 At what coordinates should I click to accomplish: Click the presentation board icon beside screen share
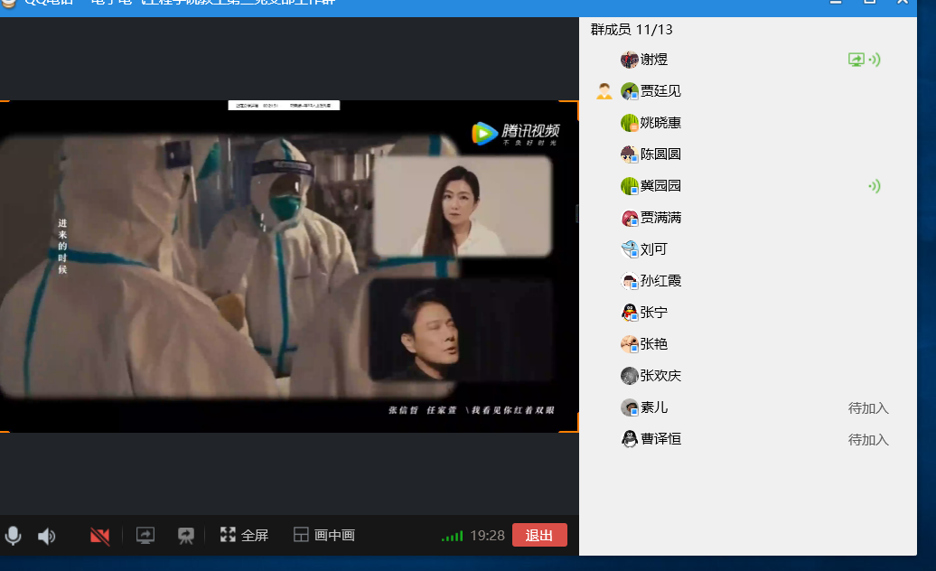tap(185, 536)
